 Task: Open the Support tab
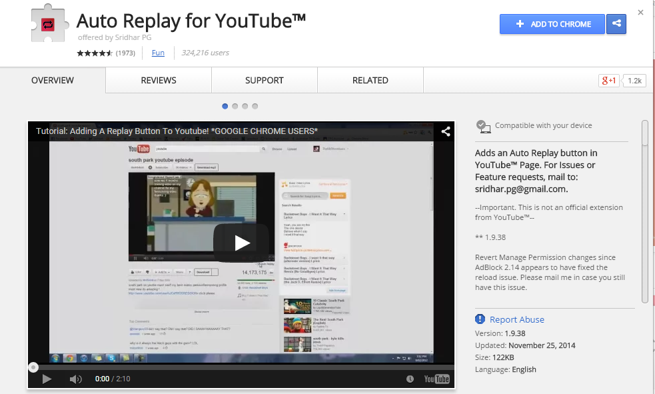264,80
